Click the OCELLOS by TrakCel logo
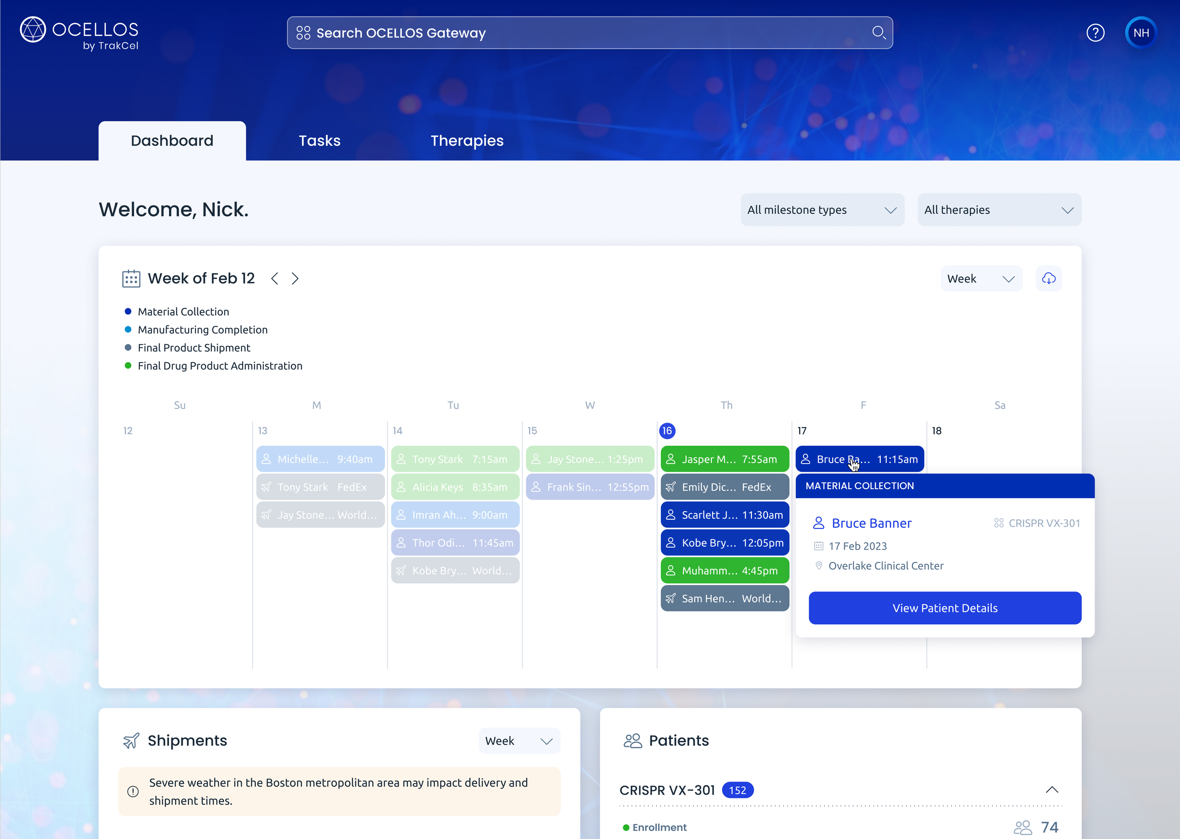Image resolution: width=1180 pixels, height=839 pixels. point(79,34)
